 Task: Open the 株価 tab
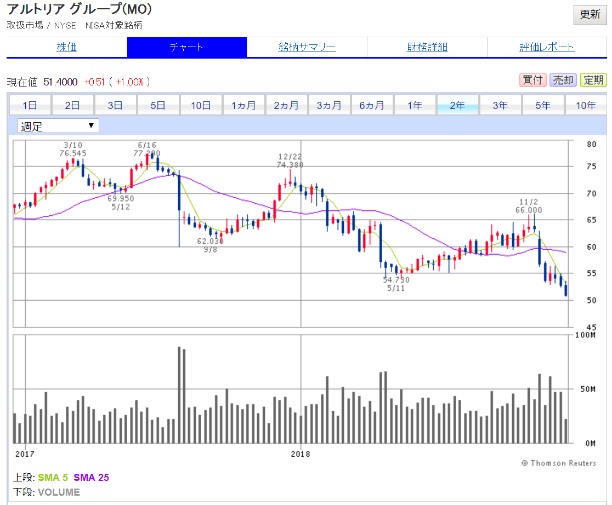pyautogui.click(x=67, y=47)
